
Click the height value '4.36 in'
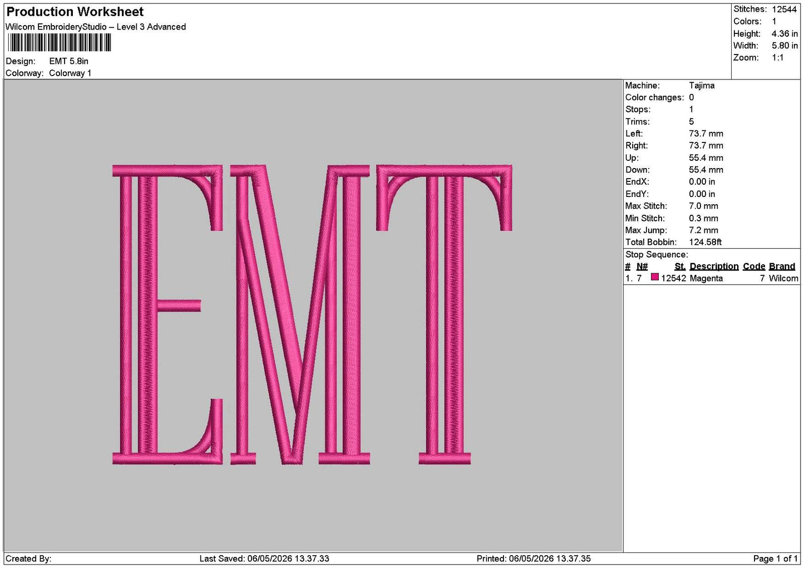[785, 34]
